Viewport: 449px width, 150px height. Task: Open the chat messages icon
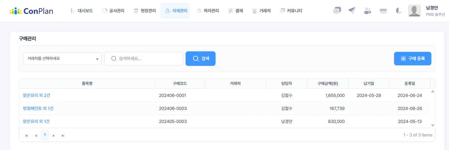337,11
